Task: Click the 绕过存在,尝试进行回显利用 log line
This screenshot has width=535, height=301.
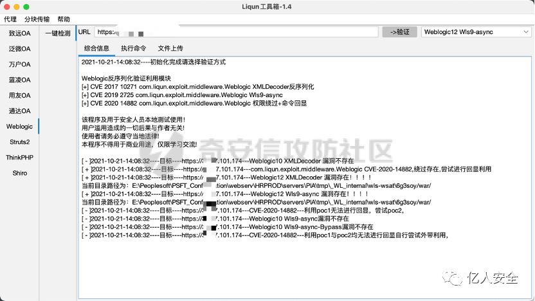Action: (286, 169)
